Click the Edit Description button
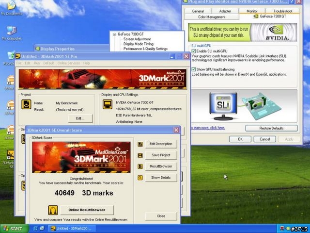Viewport: 310px width, 233px height. [161, 144]
